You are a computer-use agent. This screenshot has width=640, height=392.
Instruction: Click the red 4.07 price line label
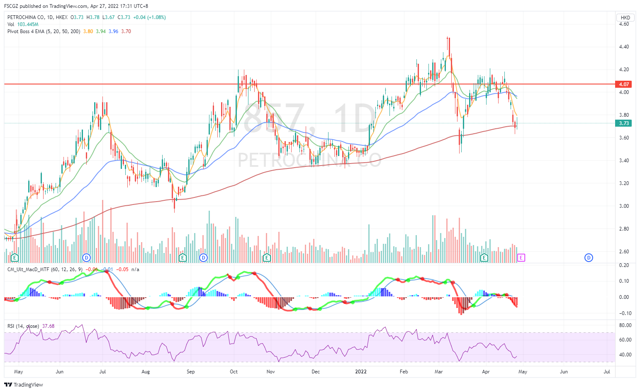pos(624,84)
